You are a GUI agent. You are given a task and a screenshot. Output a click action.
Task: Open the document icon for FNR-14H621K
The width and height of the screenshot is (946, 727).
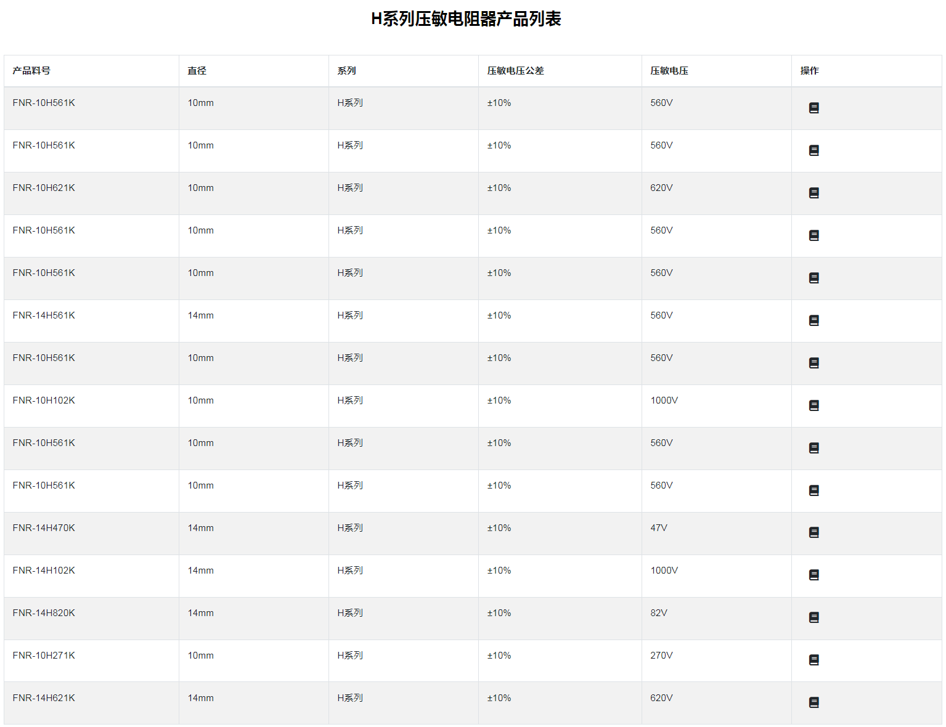pos(813,702)
